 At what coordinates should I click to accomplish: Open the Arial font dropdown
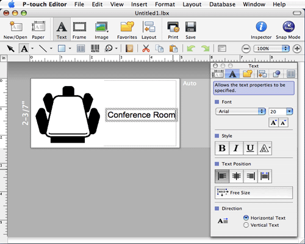pos(240,112)
